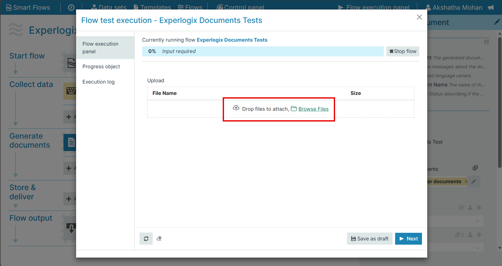Click the Flow output download icon
This screenshot has height=266, width=502.
70,228
